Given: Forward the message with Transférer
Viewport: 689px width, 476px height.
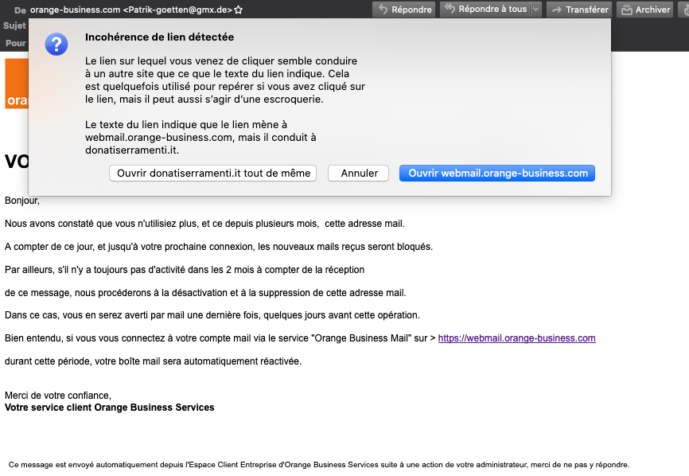Looking at the screenshot, I should click(x=579, y=10).
